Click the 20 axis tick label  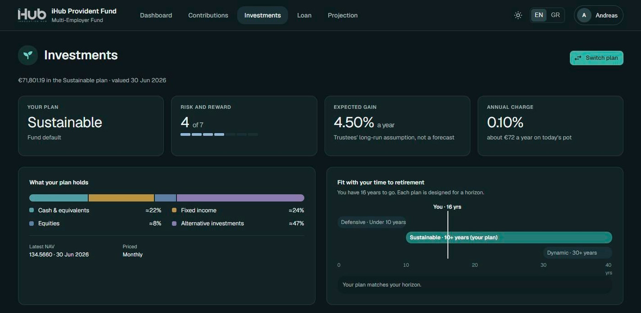(x=475, y=265)
